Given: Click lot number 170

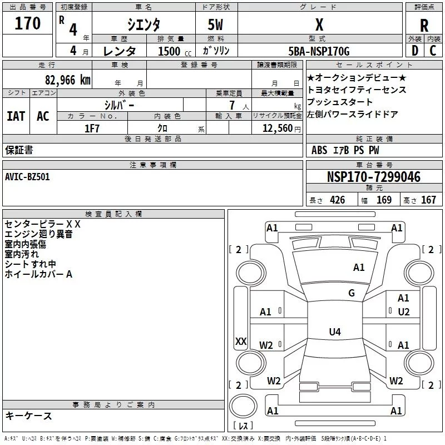Looking at the screenshot, I should point(27,23).
